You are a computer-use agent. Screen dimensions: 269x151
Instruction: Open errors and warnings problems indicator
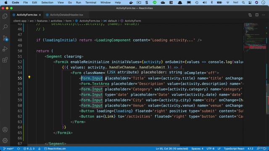(29, 148)
